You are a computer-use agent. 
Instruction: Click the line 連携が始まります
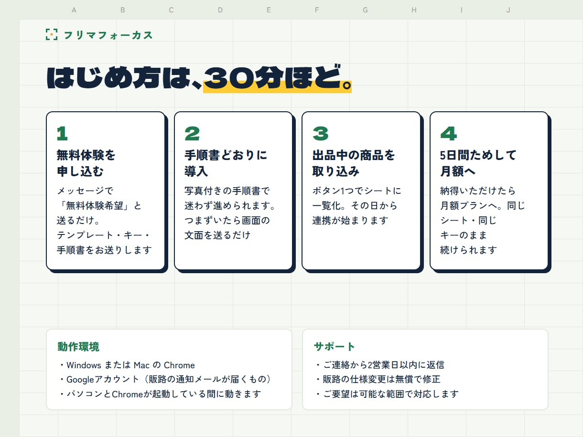click(x=350, y=220)
